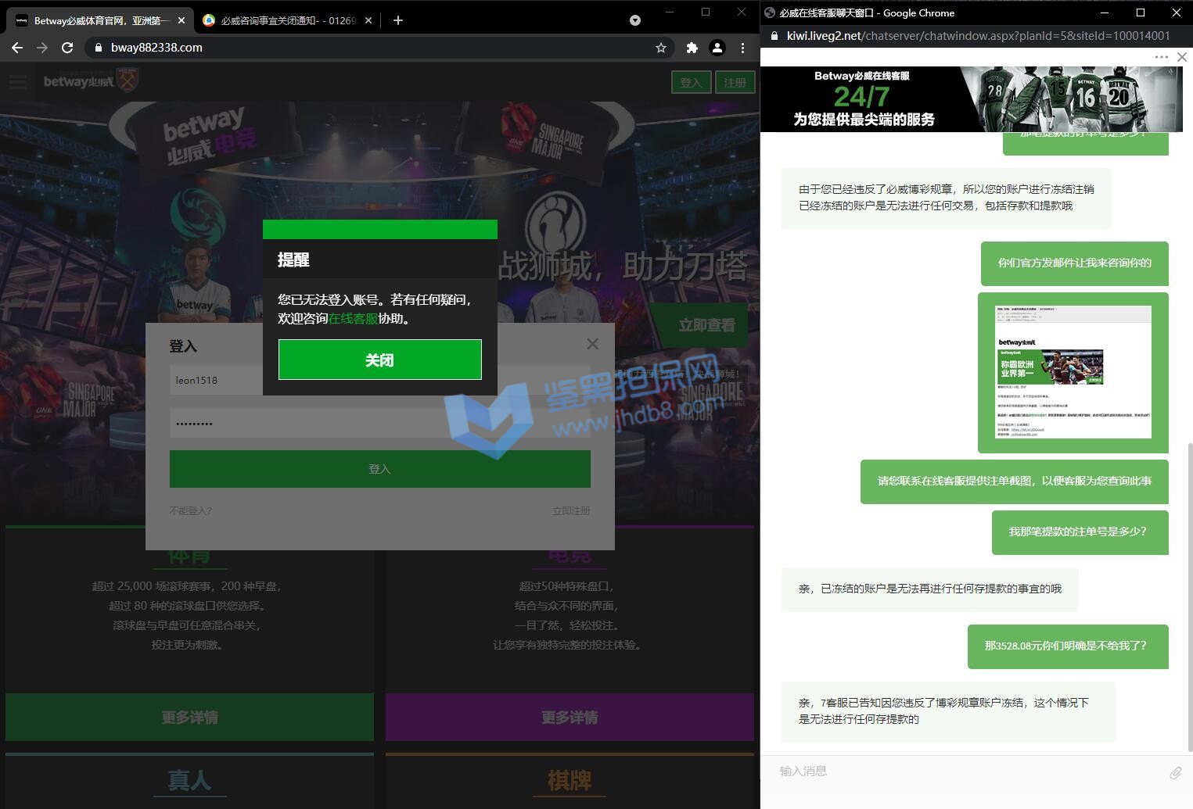Click the 输入消息 chat message field
1193x809 pixels.
click(x=962, y=771)
